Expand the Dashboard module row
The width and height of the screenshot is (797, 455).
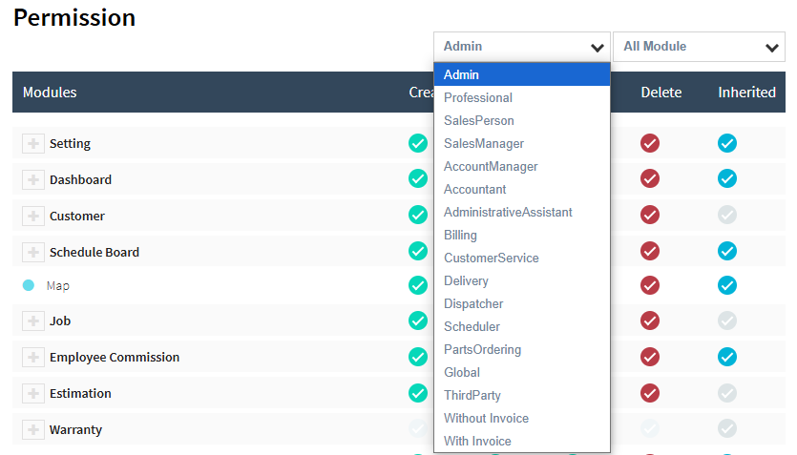pyautogui.click(x=33, y=179)
